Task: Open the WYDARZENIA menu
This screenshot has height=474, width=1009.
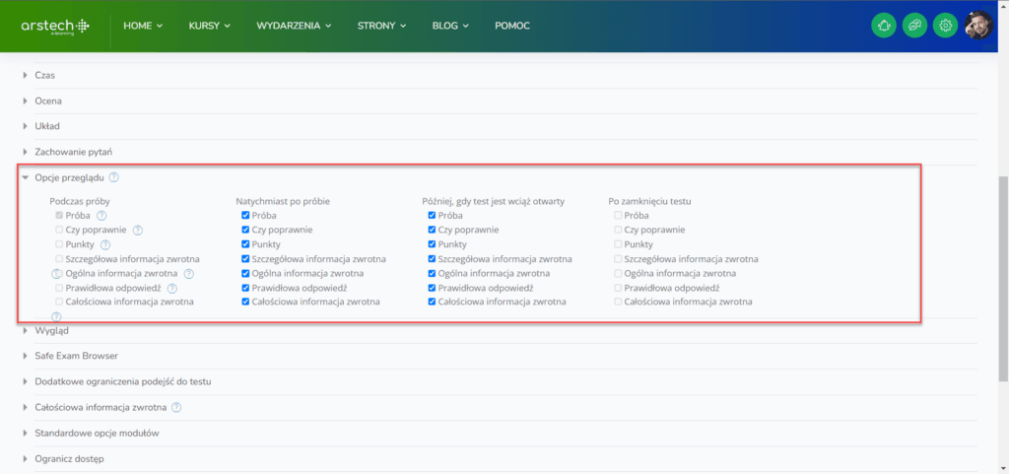Action: pos(294,26)
